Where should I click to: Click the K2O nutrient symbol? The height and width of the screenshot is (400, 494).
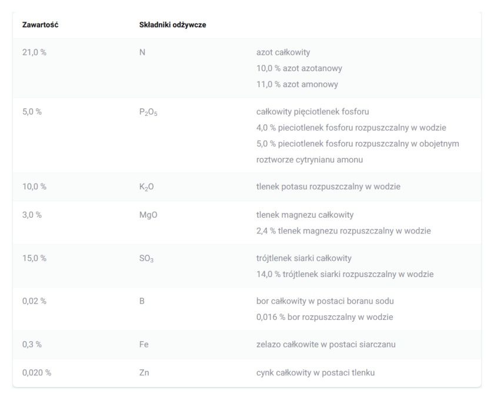click(x=146, y=187)
